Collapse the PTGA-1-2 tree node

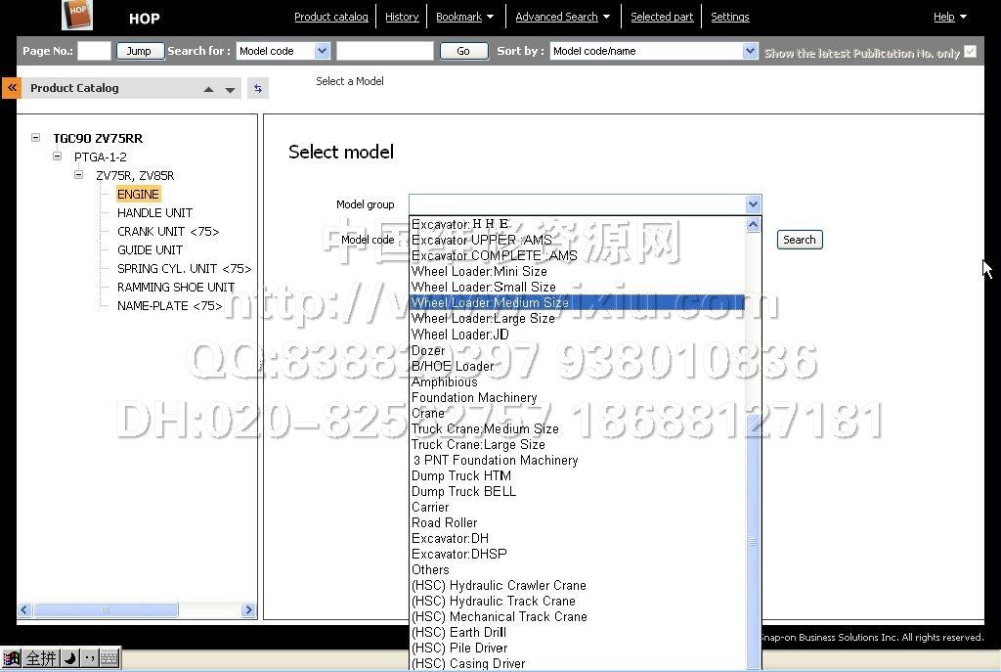point(58,157)
